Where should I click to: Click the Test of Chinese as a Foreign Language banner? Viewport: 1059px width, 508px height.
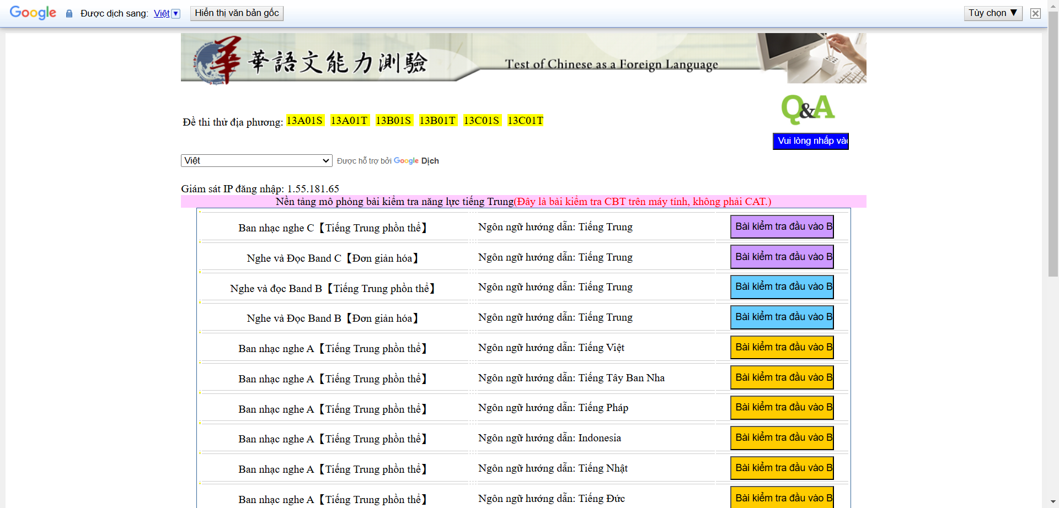[523, 58]
